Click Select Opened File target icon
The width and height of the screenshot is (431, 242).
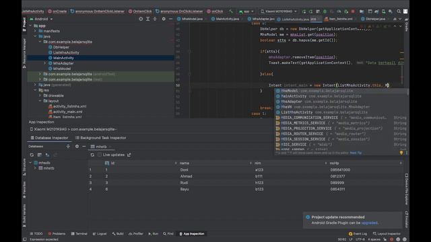pos(141,19)
